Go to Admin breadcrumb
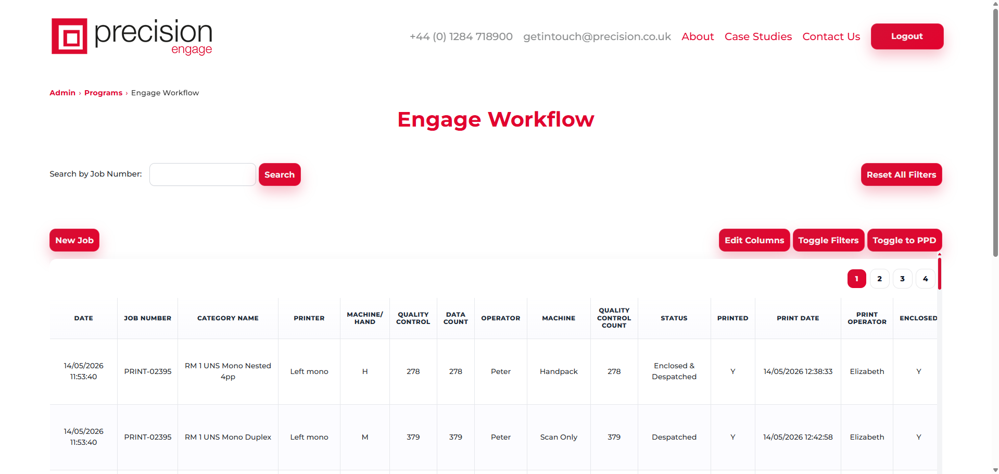999x474 pixels. tap(62, 93)
